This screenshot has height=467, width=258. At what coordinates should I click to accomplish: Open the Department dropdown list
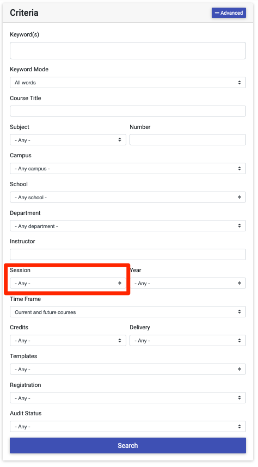(127, 226)
